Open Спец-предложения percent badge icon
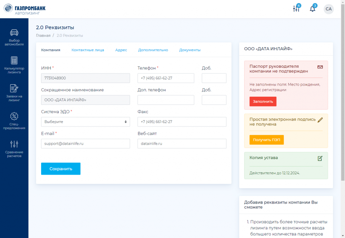Image resolution: width=345 pixels, height=238 pixels. [14, 116]
